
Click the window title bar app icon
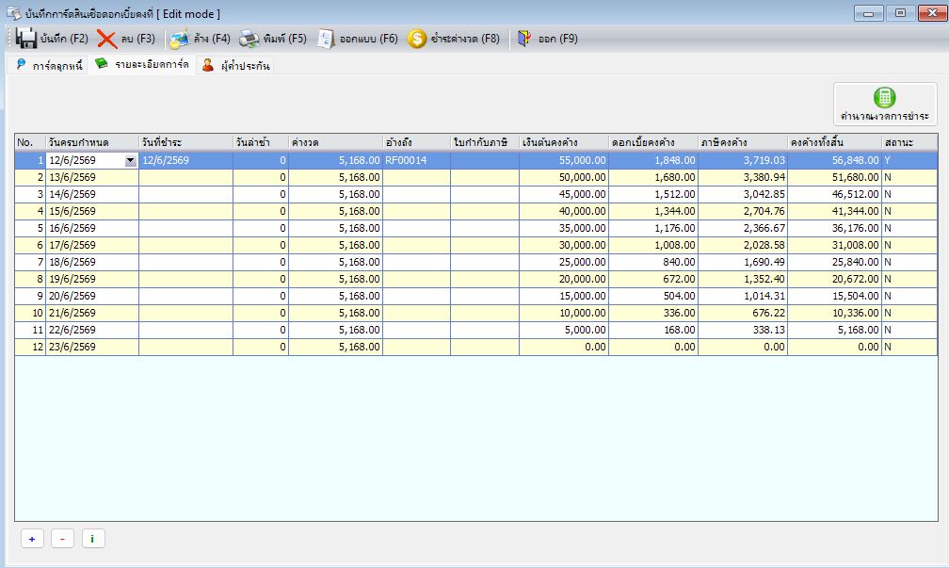[x=13, y=13]
